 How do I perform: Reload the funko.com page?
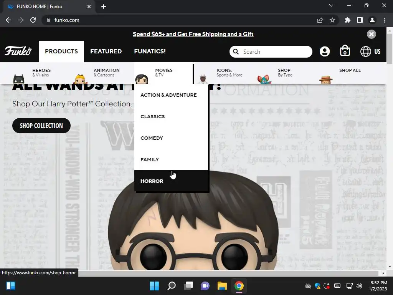coord(33,20)
